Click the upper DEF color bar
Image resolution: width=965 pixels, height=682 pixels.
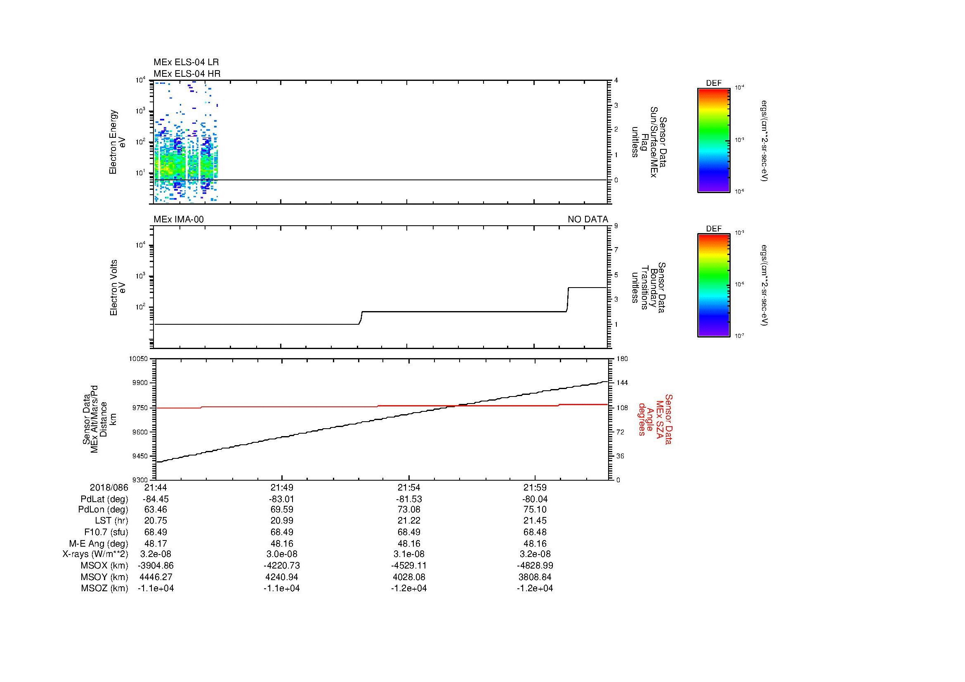coord(714,140)
